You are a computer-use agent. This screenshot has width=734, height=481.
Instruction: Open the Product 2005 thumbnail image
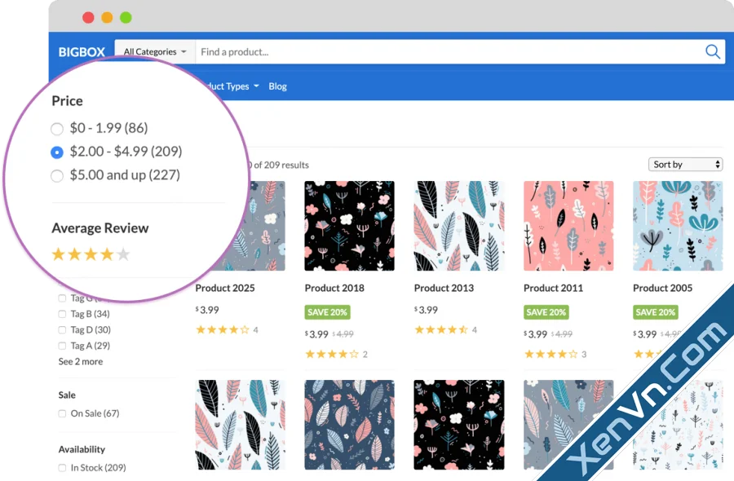(x=678, y=226)
